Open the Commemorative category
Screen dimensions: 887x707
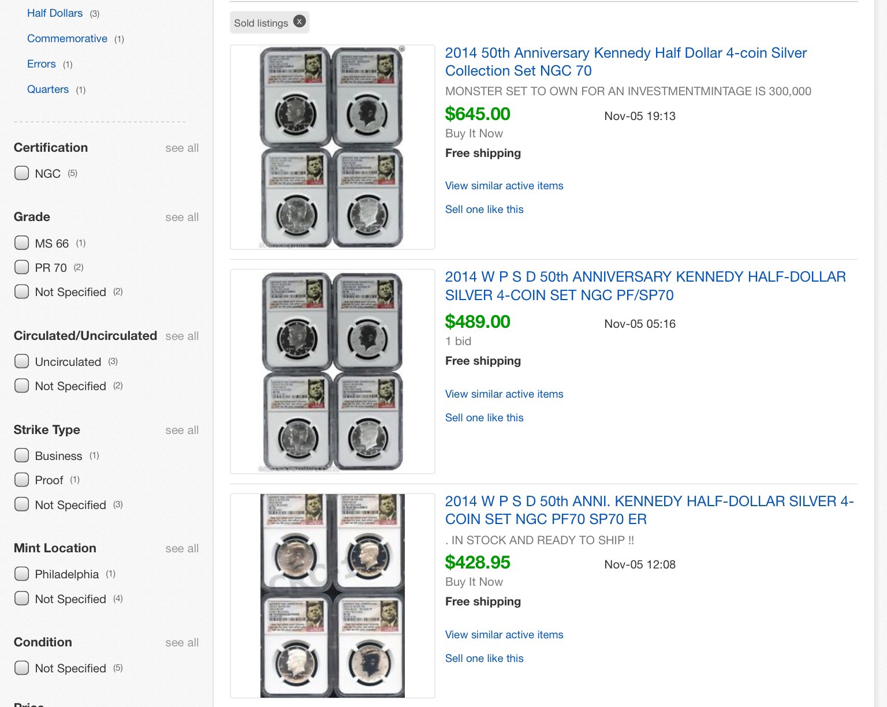[67, 38]
